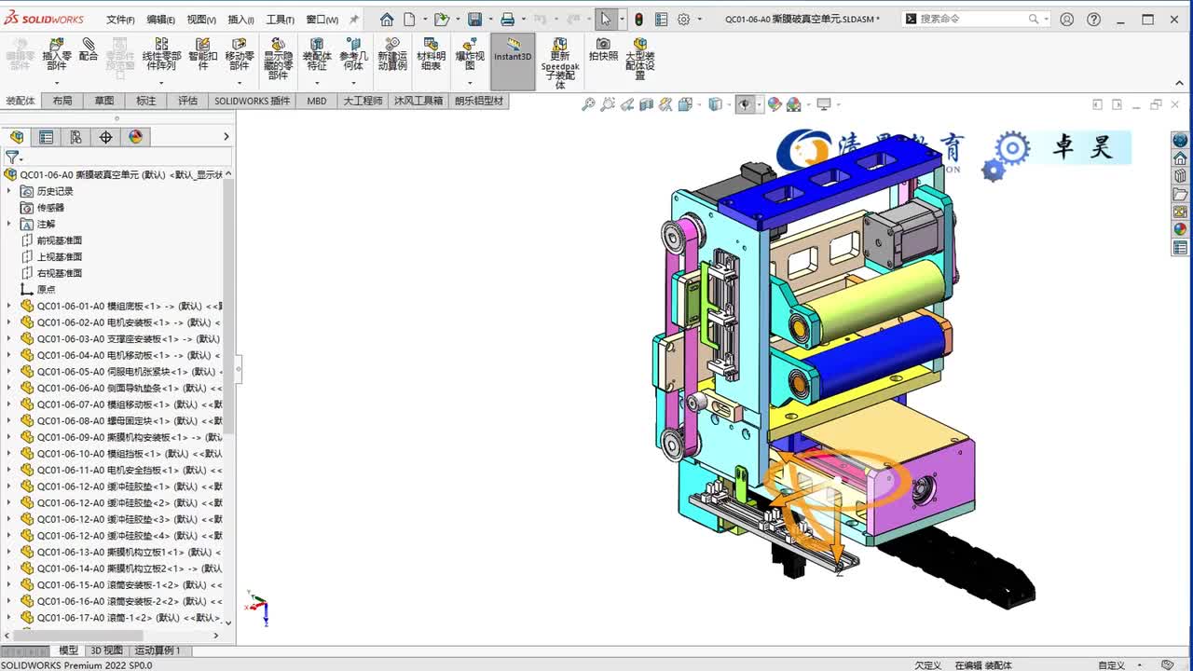The width and height of the screenshot is (1193, 671).
Task: Click the 搜索命令 search field
Action: point(975,19)
